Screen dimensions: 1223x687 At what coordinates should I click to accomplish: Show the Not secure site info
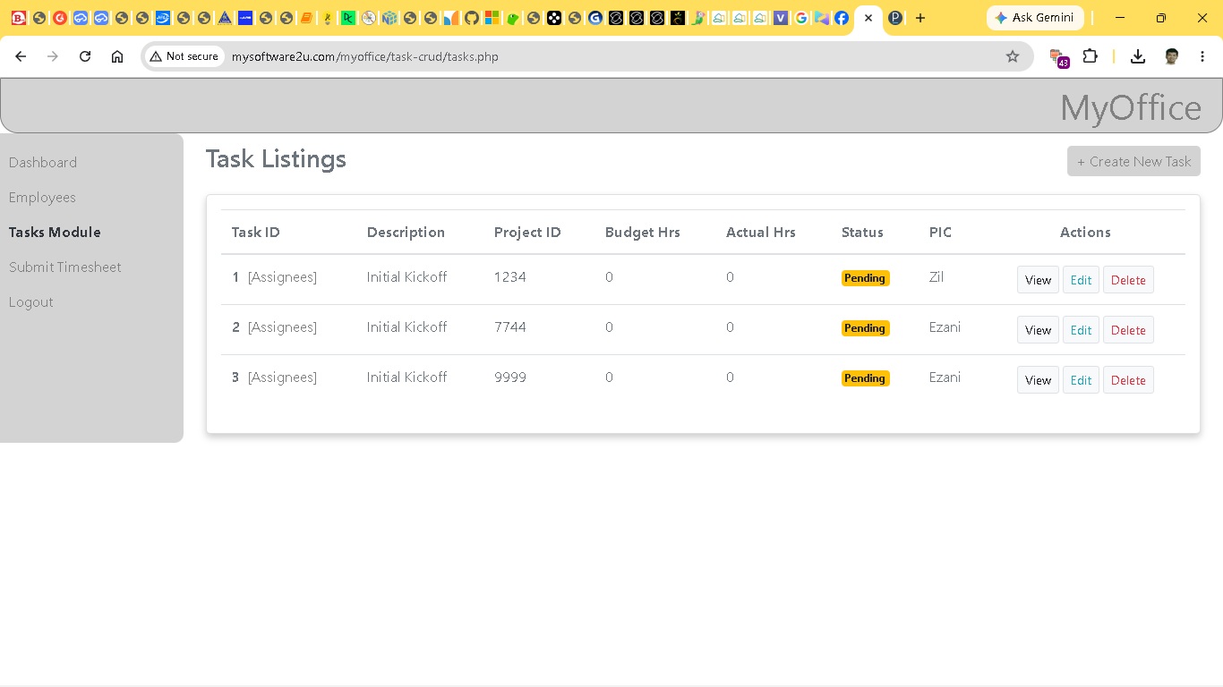click(184, 56)
